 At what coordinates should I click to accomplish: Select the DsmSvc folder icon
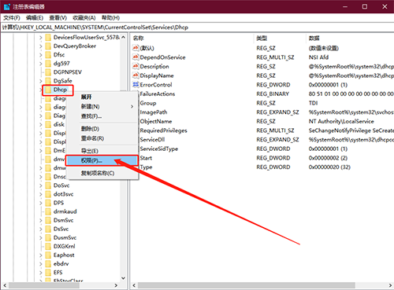[x=48, y=220]
